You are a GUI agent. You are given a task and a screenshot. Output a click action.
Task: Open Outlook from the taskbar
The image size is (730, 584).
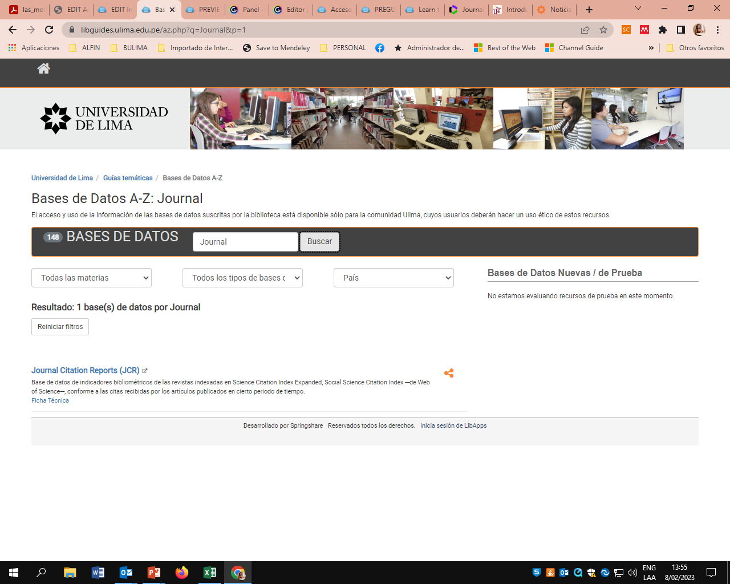tap(126, 573)
